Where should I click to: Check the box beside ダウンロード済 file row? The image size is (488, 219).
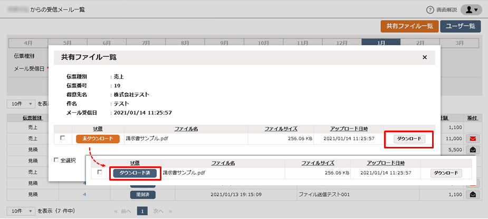pos(100,173)
